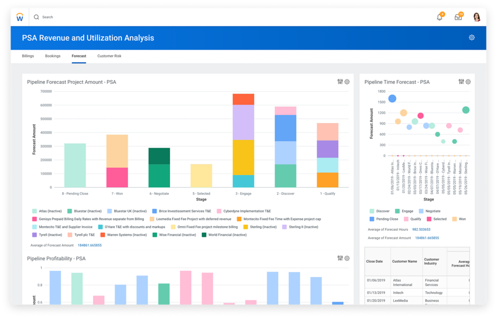Toggle Lexmedia Fixed Fee Project legend swatch
Viewport: 497px width, 318px height.
(x=152, y=219)
